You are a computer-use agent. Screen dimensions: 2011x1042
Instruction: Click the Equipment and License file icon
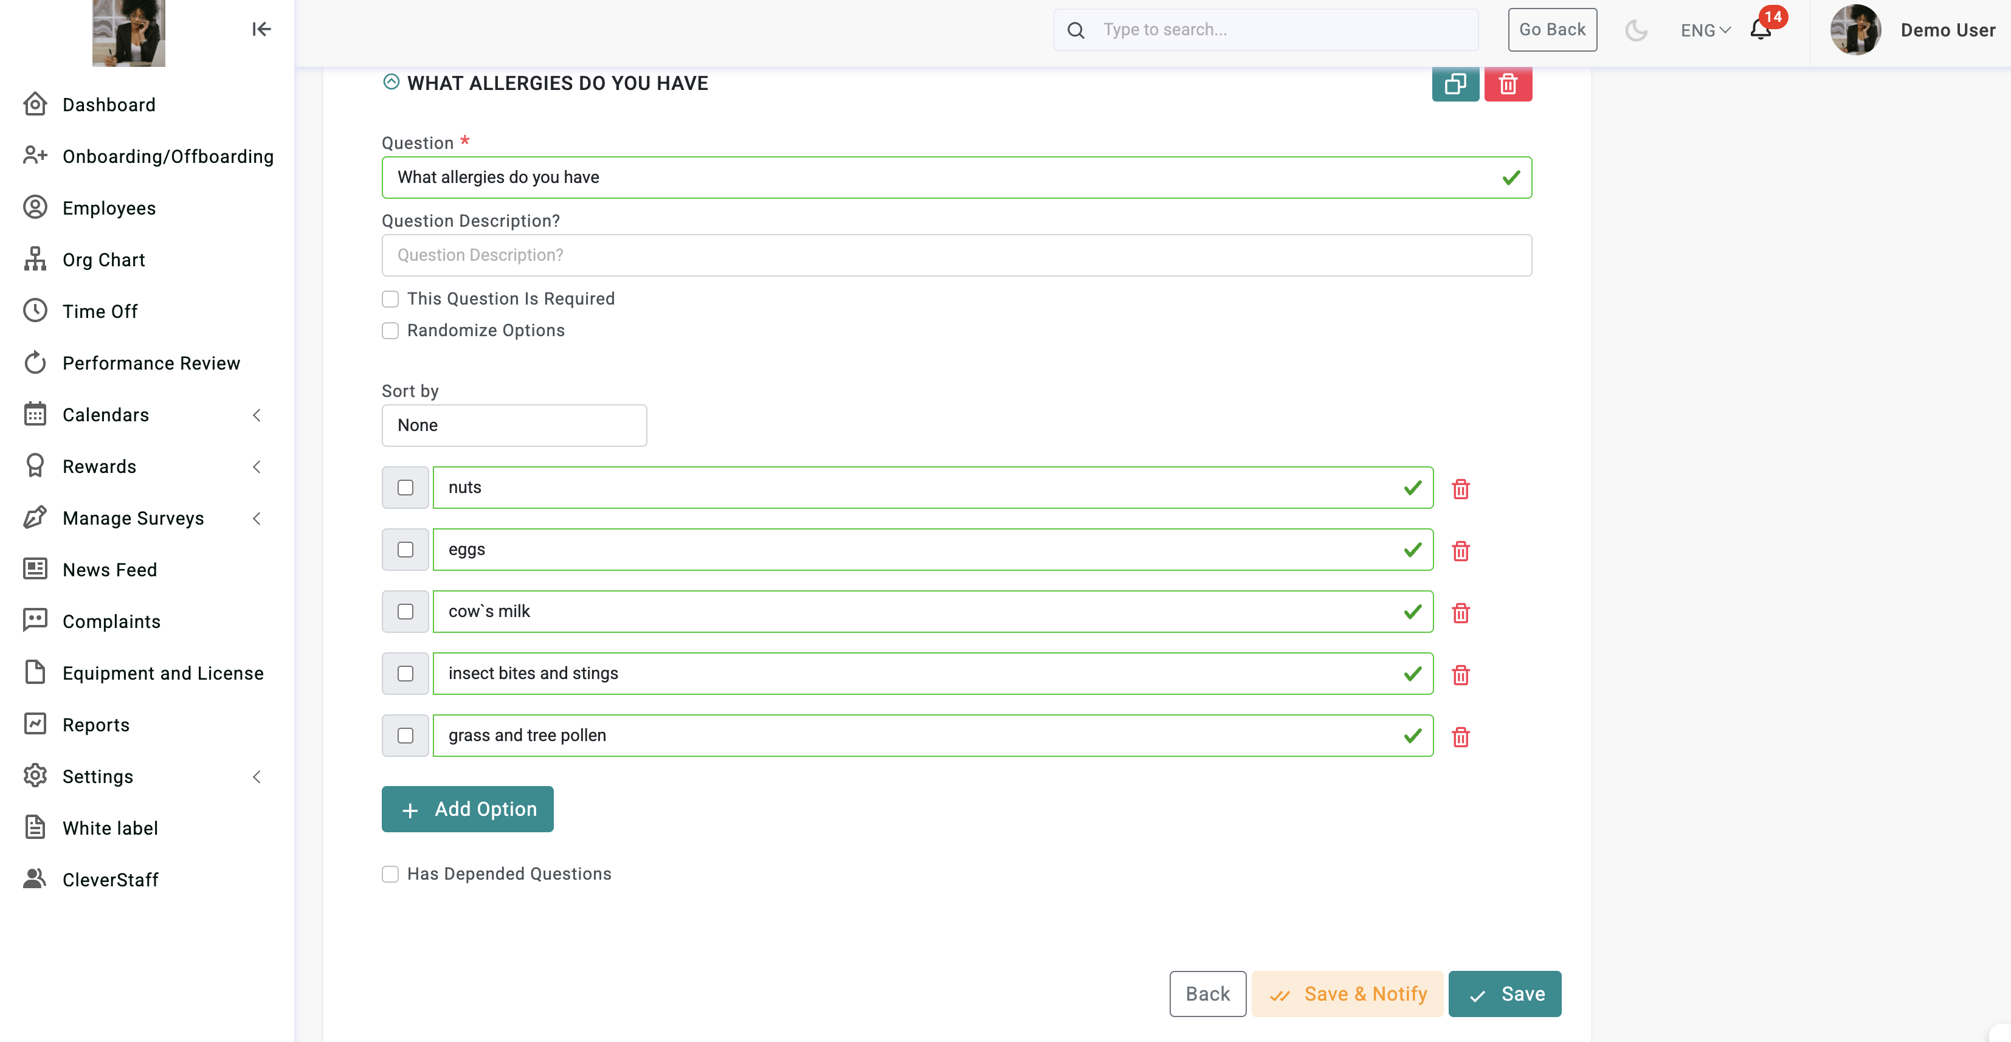35,672
